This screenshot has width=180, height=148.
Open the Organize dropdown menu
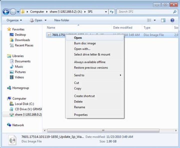coord(14,20)
